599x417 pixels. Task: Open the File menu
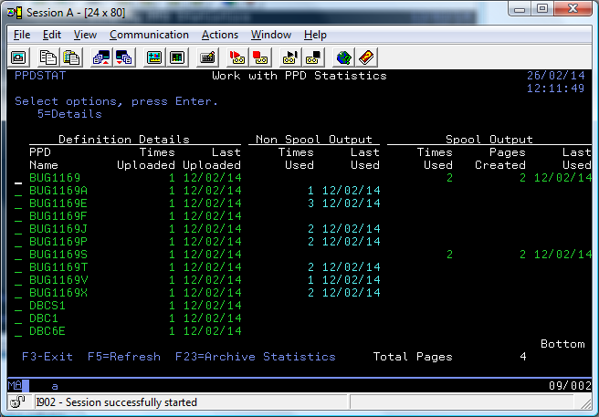pos(22,35)
